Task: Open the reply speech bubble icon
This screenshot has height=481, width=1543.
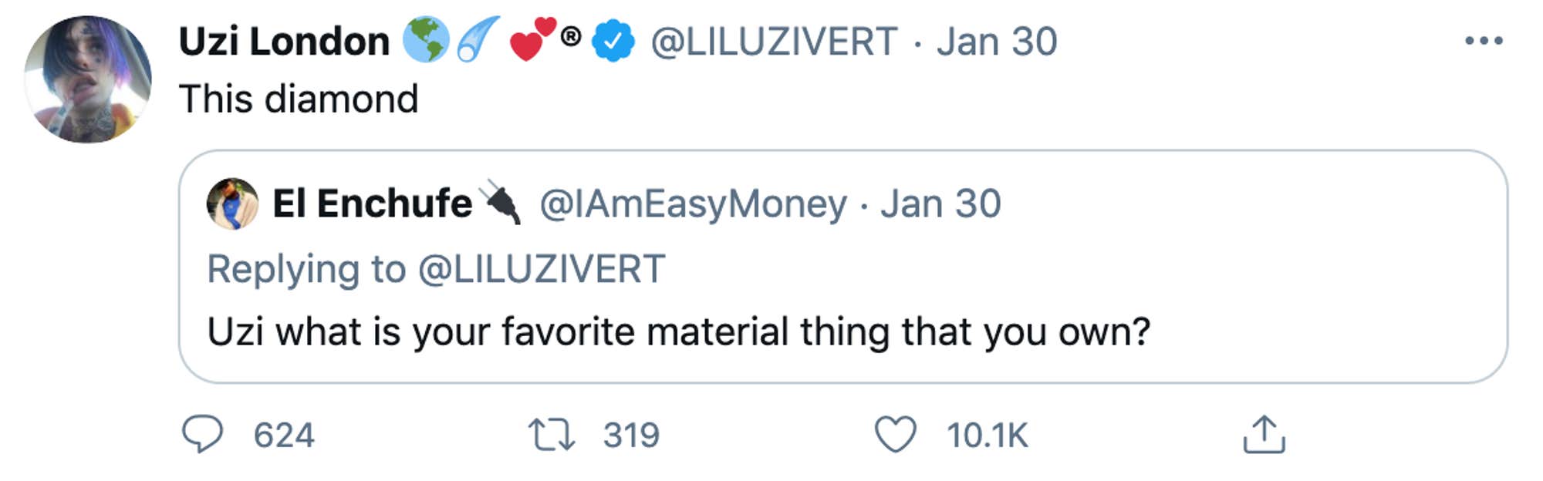Action: point(202,434)
